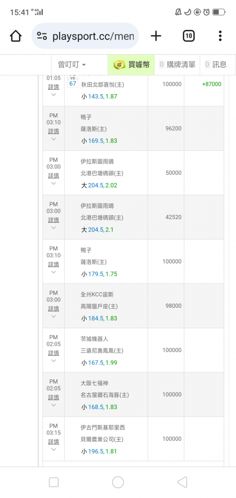Tap the Android home circle button
The width and height of the screenshot is (236, 498).
point(118,482)
